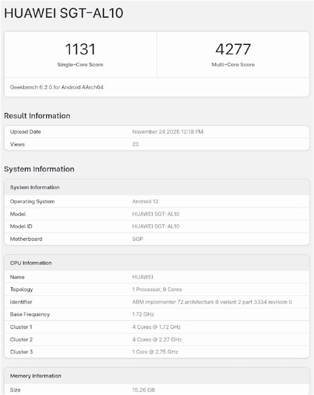Click the Topology label
Image resolution: width=314 pixels, height=395 pixels.
tap(21, 289)
